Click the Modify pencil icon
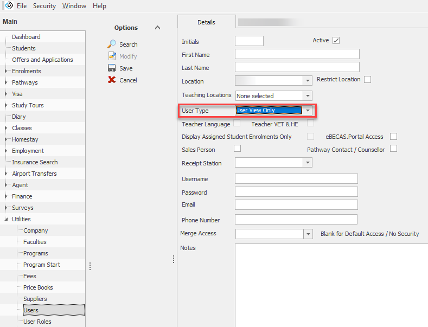 [x=112, y=56]
